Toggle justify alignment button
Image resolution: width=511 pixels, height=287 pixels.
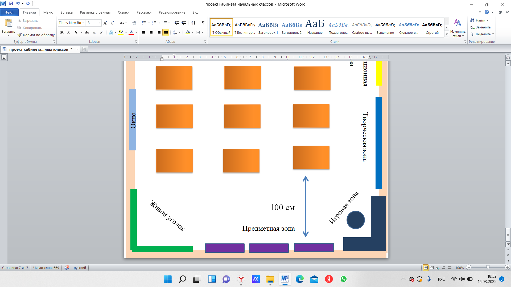point(166,32)
